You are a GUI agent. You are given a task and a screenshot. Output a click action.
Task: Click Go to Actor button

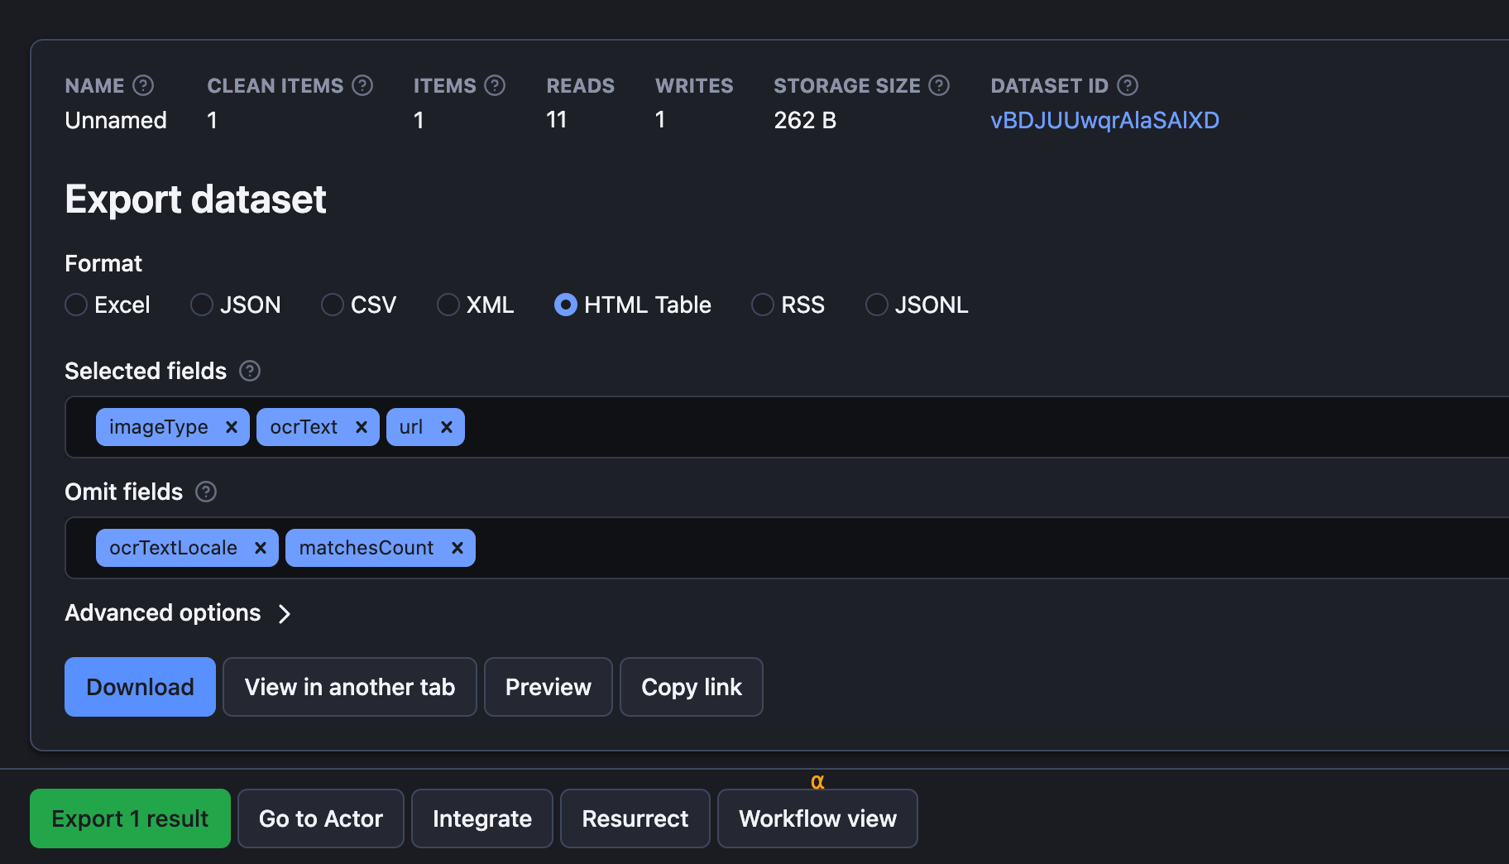321,818
